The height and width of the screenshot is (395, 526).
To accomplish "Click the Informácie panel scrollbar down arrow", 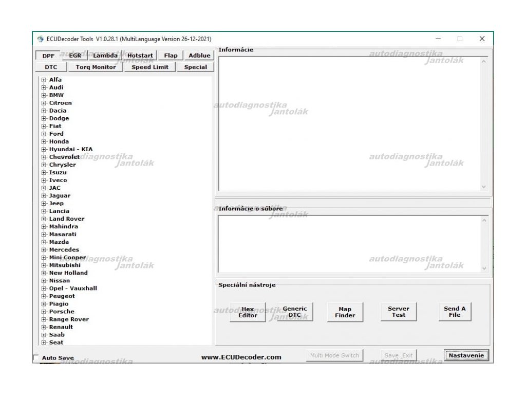I will [483, 187].
